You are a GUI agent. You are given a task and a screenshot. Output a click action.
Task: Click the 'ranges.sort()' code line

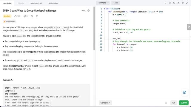point(119,23)
